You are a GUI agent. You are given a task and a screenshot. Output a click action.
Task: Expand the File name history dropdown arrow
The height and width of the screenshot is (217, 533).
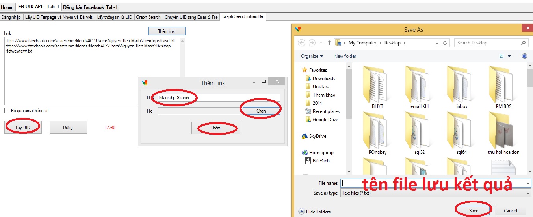528,183
